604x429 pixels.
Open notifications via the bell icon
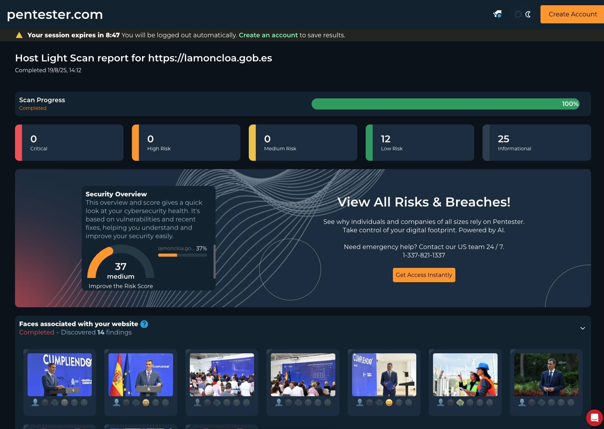[x=498, y=14]
